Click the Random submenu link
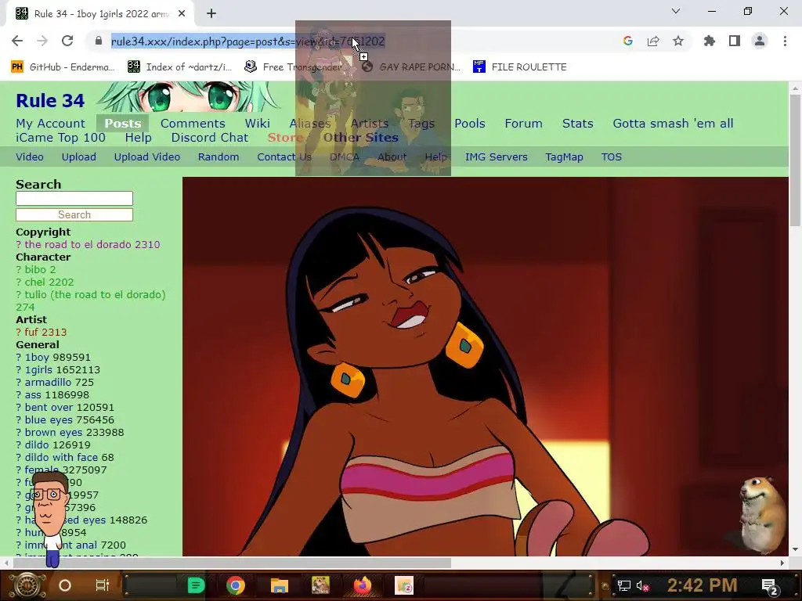802x601 pixels. [x=219, y=157]
